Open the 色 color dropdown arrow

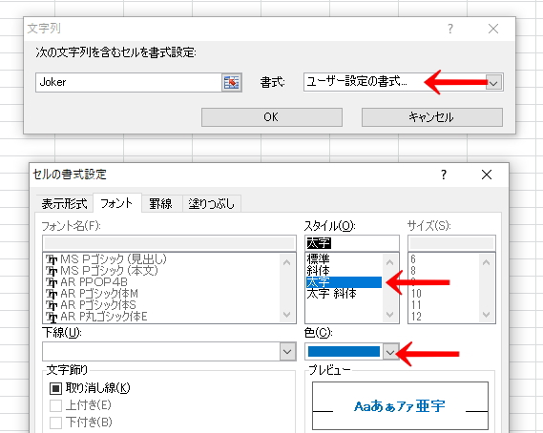point(390,352)
